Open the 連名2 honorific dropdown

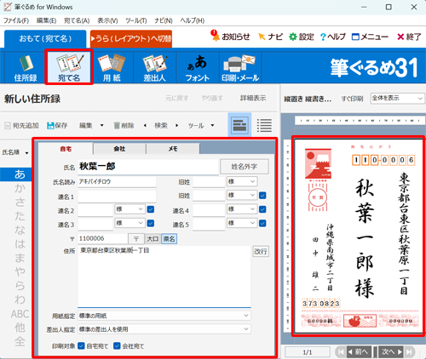(x=130, y=209)
